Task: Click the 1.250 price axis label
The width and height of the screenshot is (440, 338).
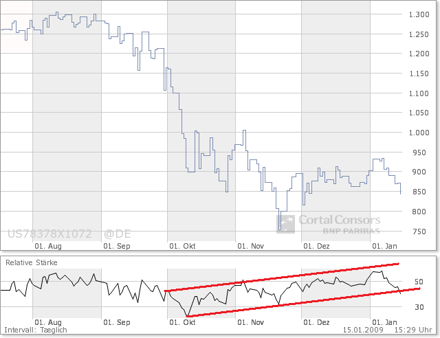Action: click(419, 34)
